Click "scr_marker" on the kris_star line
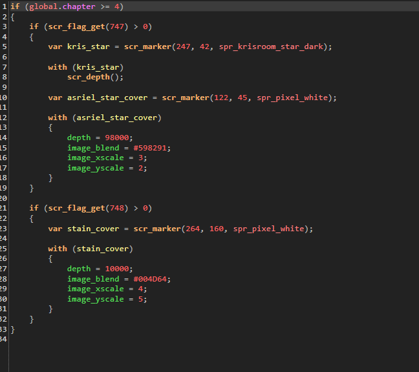The width and height of the screenshot is (419, 372). 147,46
